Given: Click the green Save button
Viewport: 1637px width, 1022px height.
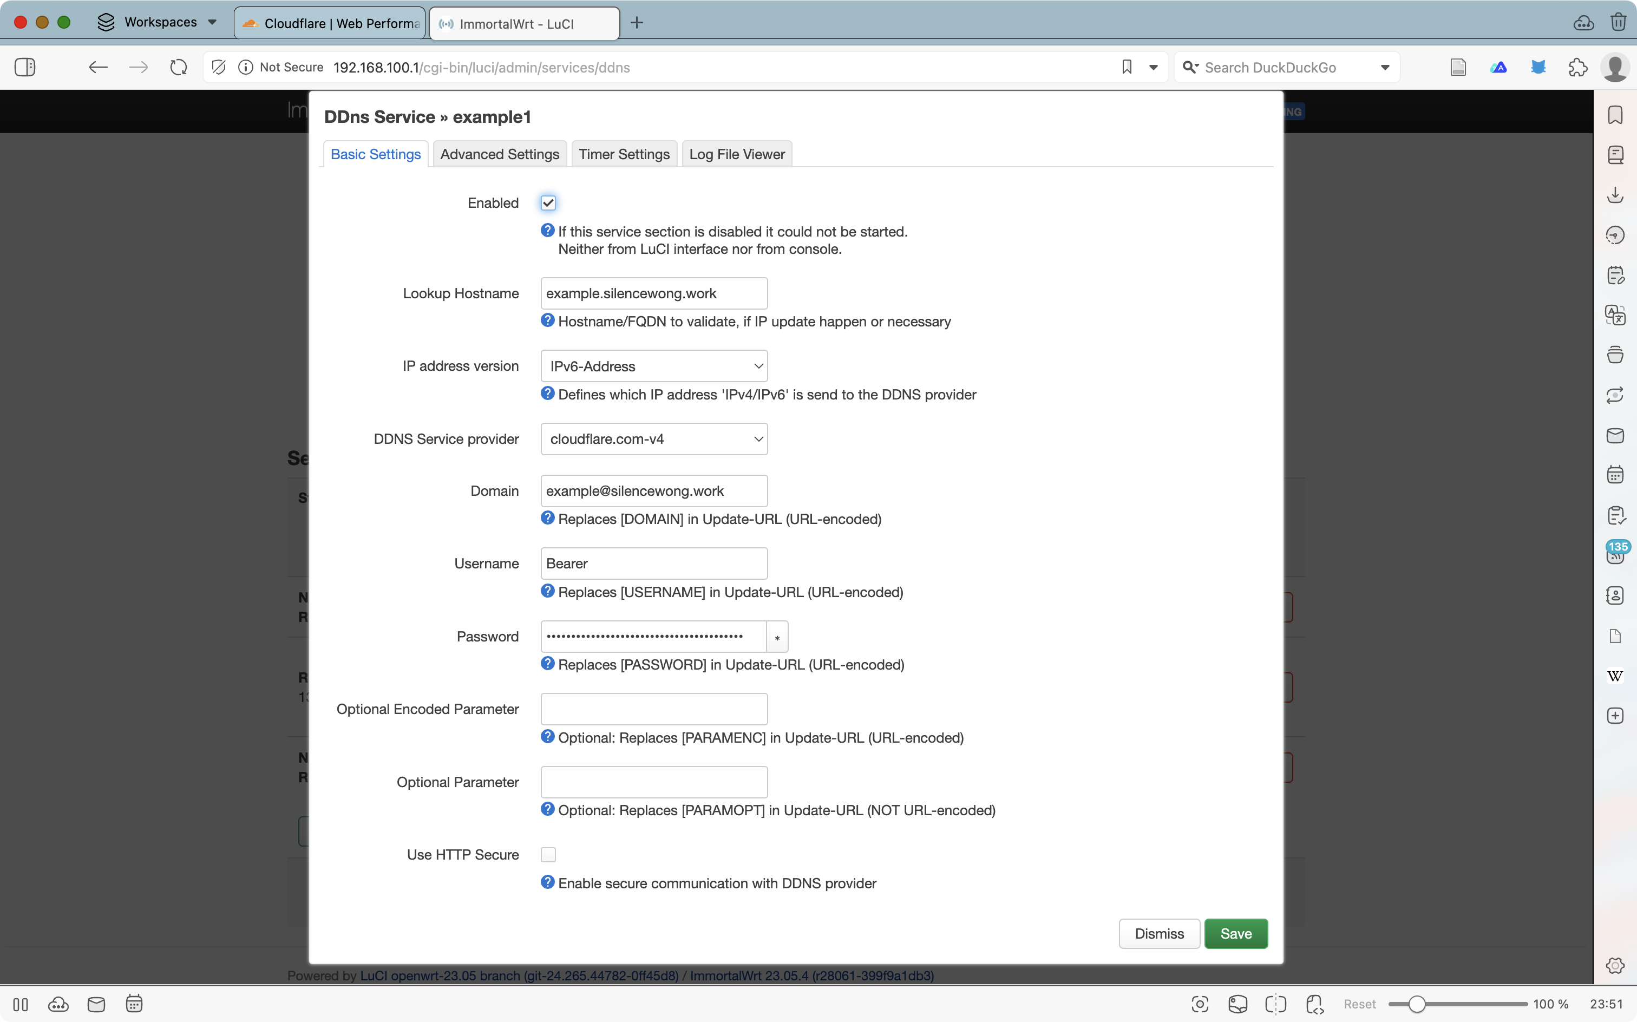Looking at the screenshot, I should tap(1235, 933).
